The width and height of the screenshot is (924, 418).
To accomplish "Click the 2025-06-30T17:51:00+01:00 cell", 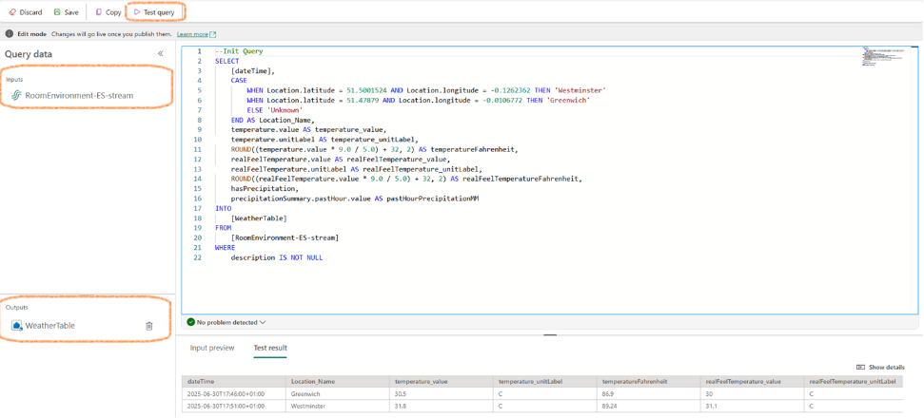I will pyautogui.click(x=233, y=406).
